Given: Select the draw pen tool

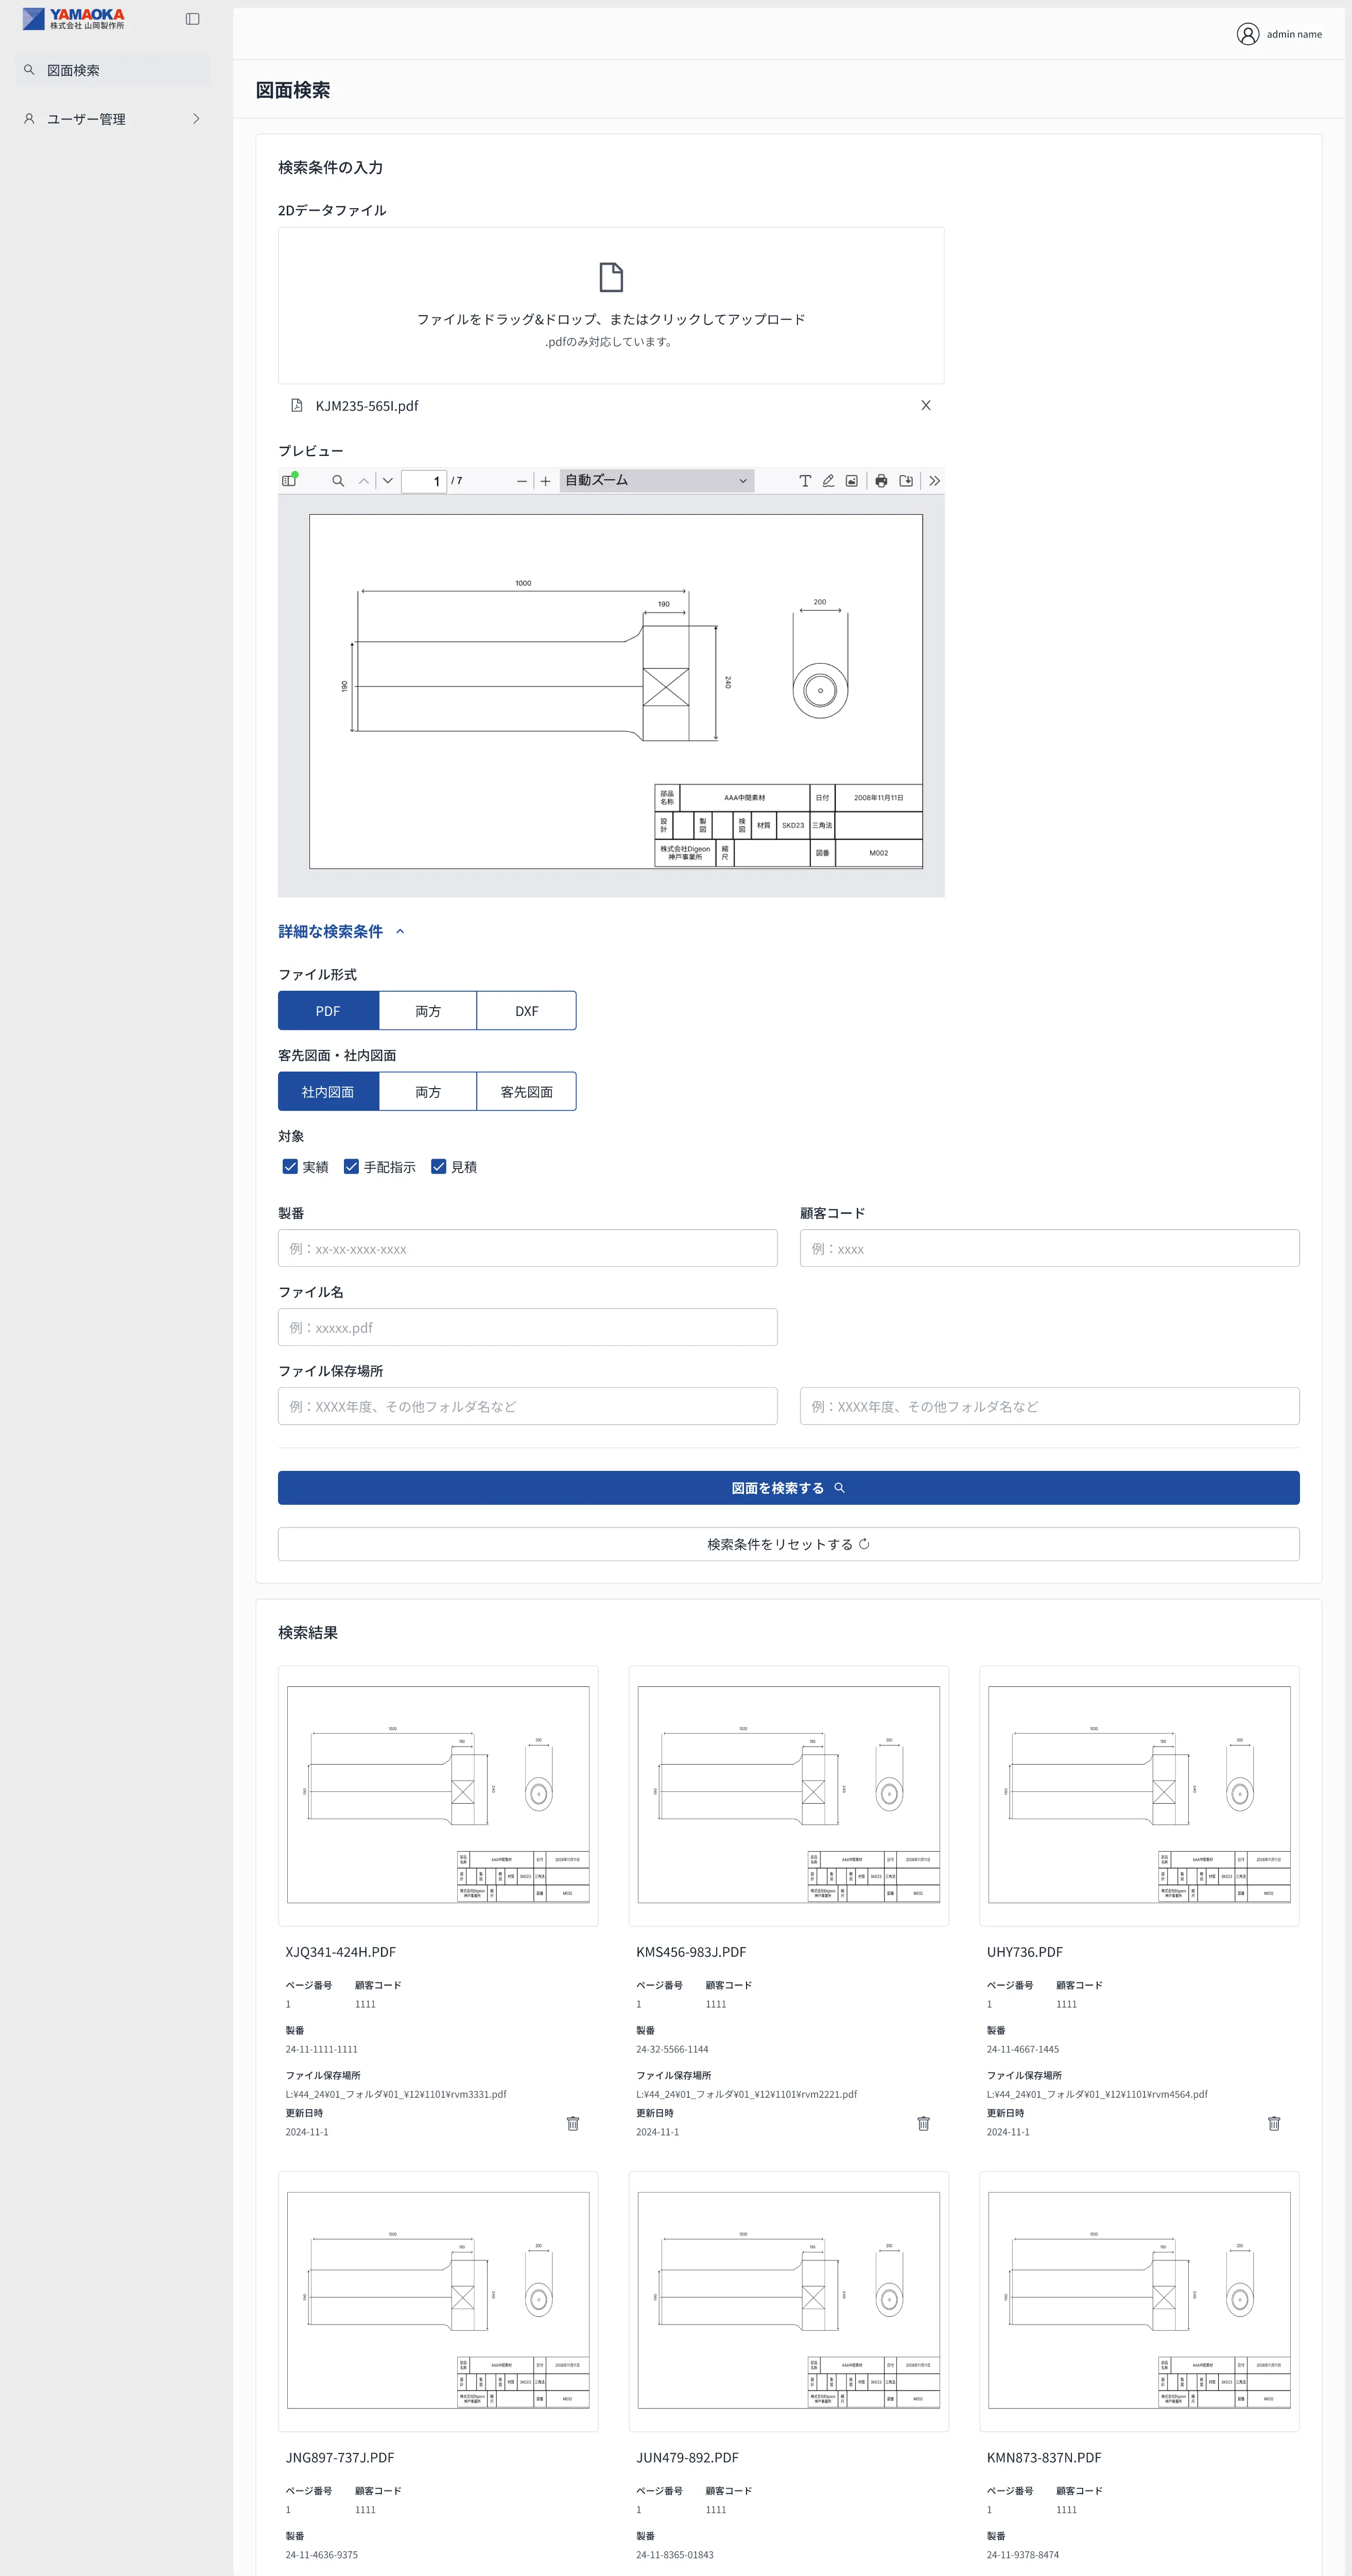Looking at the screenshot, I should click(x=828, y=481).
